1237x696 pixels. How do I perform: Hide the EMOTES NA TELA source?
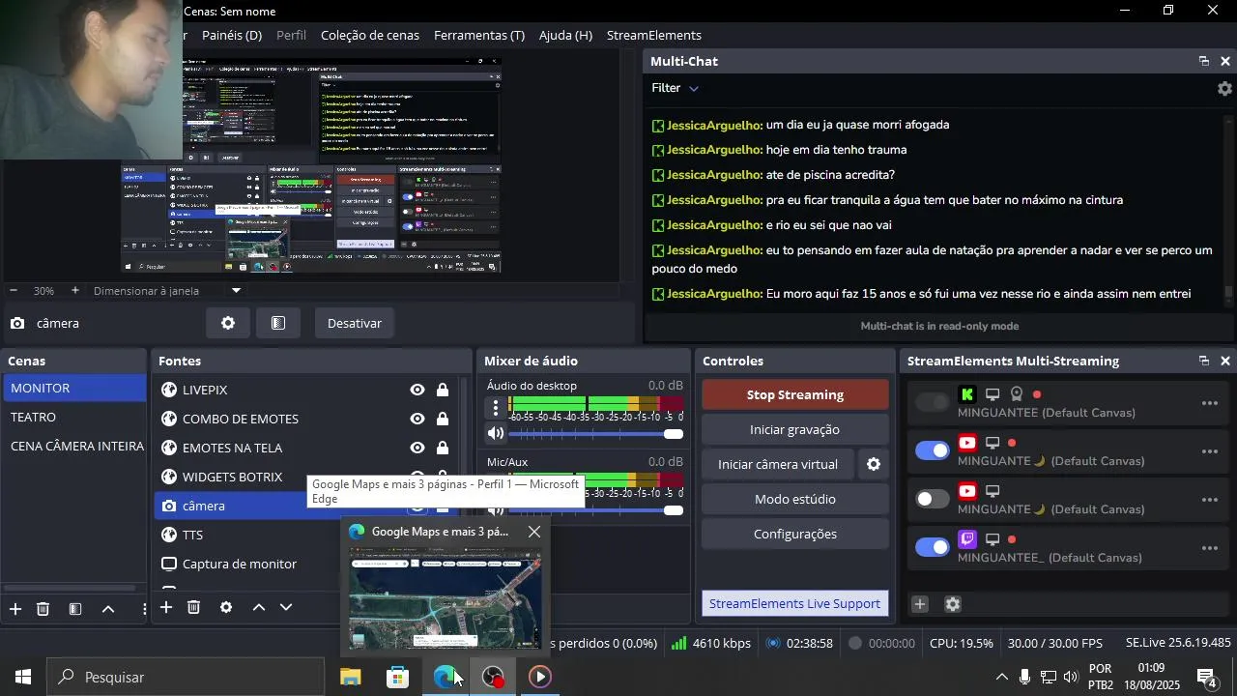tap(417, 448)
